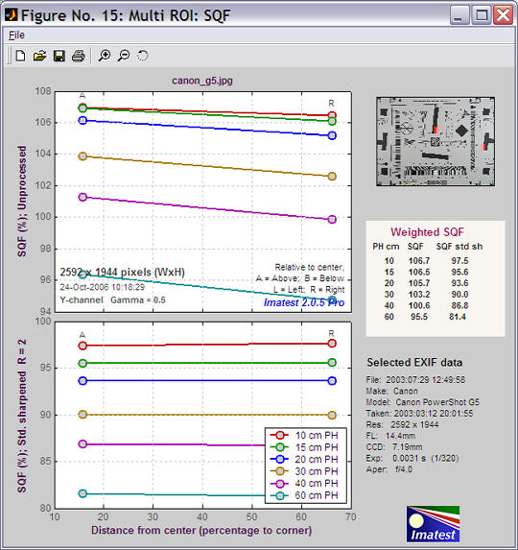The width and height of the screenshot is (518, 550).
Task: Print the figure using the printer icon
Action: tap(78, 56)
